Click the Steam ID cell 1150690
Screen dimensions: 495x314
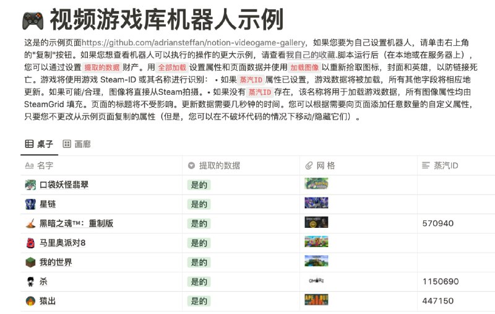(441, 281)
